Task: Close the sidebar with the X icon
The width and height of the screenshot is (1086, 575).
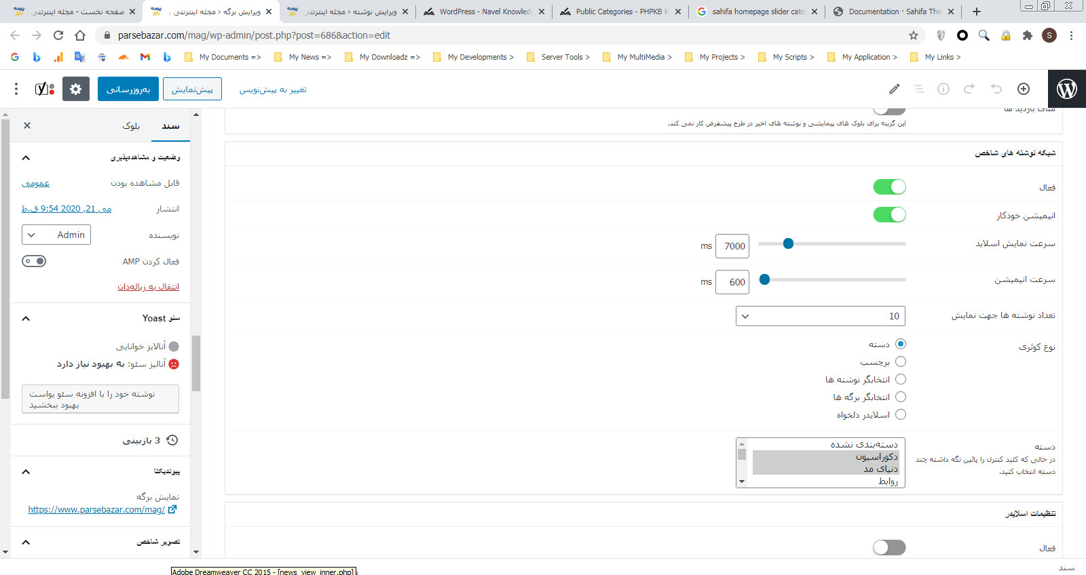Action: tap(27, 125)
